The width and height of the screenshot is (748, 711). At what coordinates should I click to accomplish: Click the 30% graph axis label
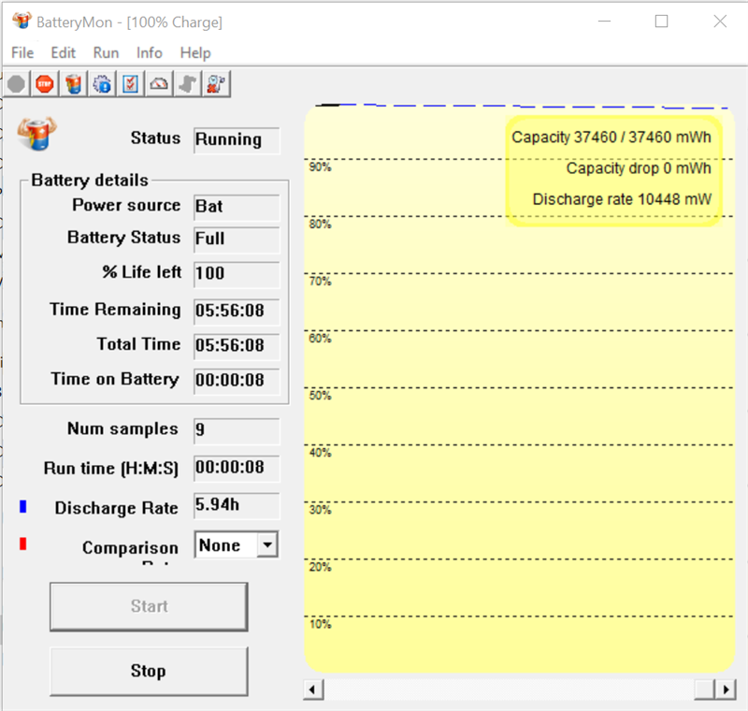pos(320,510)
